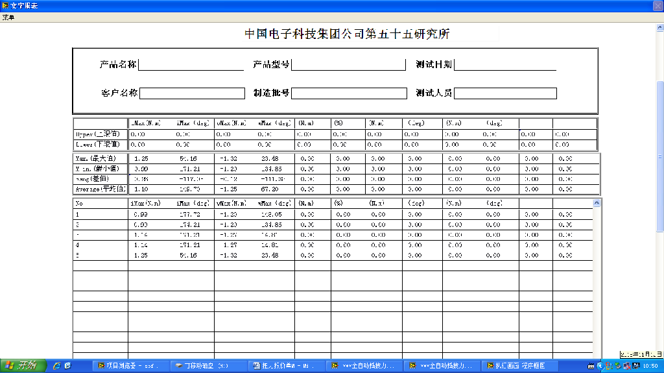Image resolution: width=664 pixels, height=373 pixels.
Task: Click the tray expand arrow icon
Action: 599,366
